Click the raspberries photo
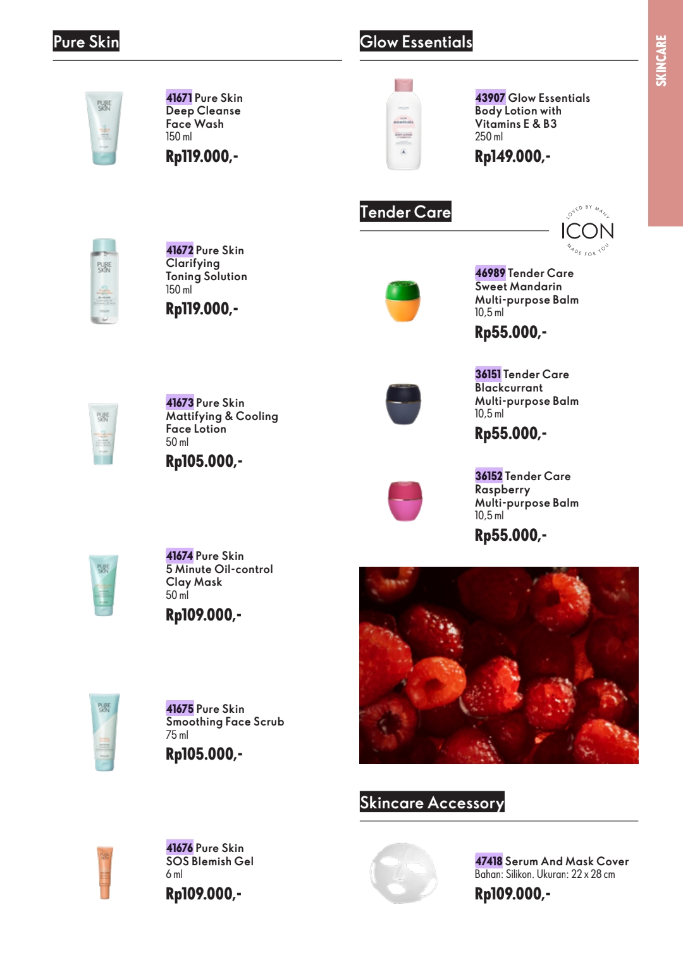 point(499,665)
